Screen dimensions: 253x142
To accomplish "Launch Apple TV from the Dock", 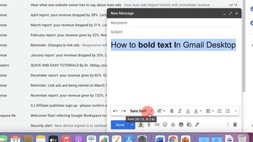I will click(x=53, y=139).
